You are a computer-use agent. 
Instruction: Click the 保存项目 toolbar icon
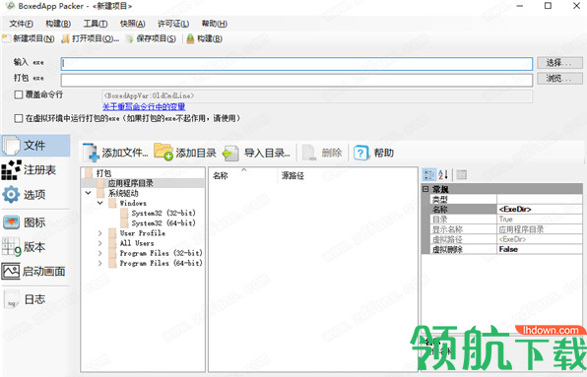(x=130, y=39)
